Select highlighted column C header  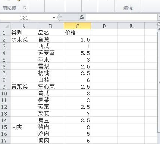pyautogui.click(x=77, y=26)
